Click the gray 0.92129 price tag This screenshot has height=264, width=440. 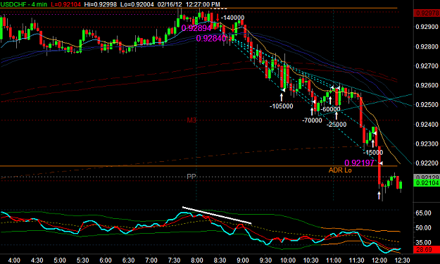pyautogui.click(x=427, y=177)
